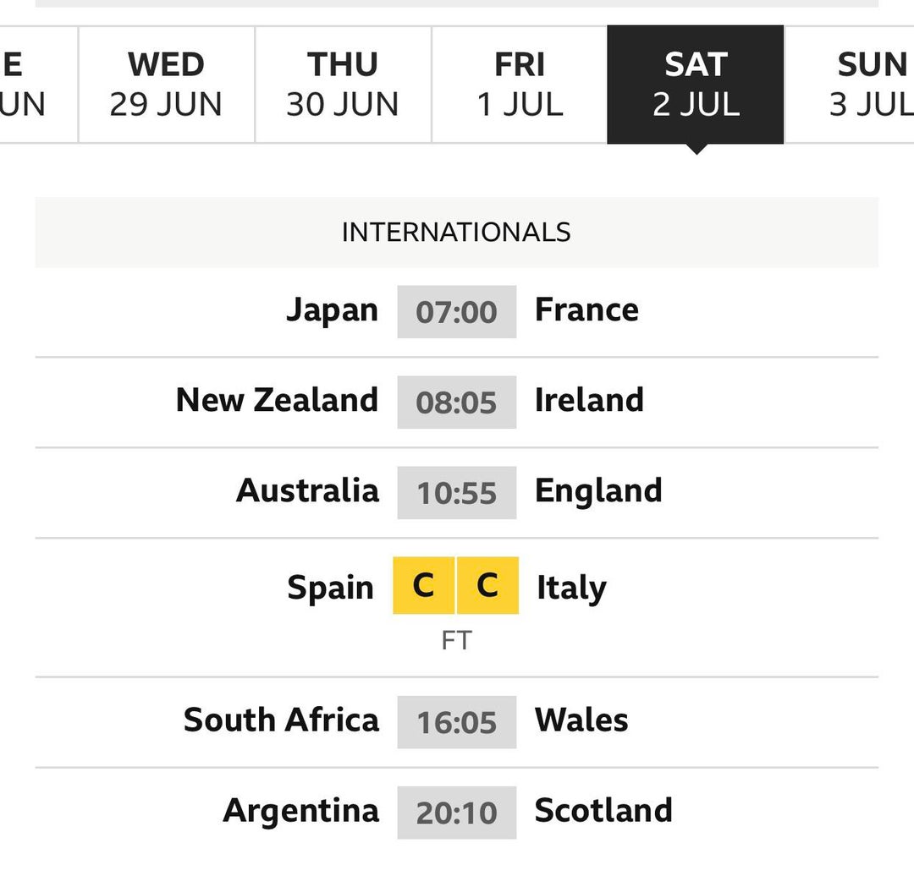The width and height of the screenshot is (914, 876).
Task: Open the Japan team link
Action: [x=332, y=310]
